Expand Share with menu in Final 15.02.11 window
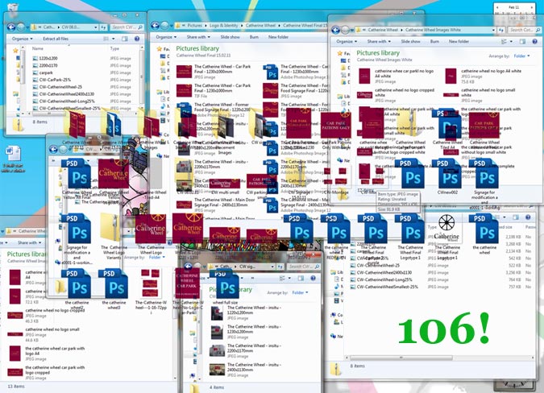 [x=197, y=37]
